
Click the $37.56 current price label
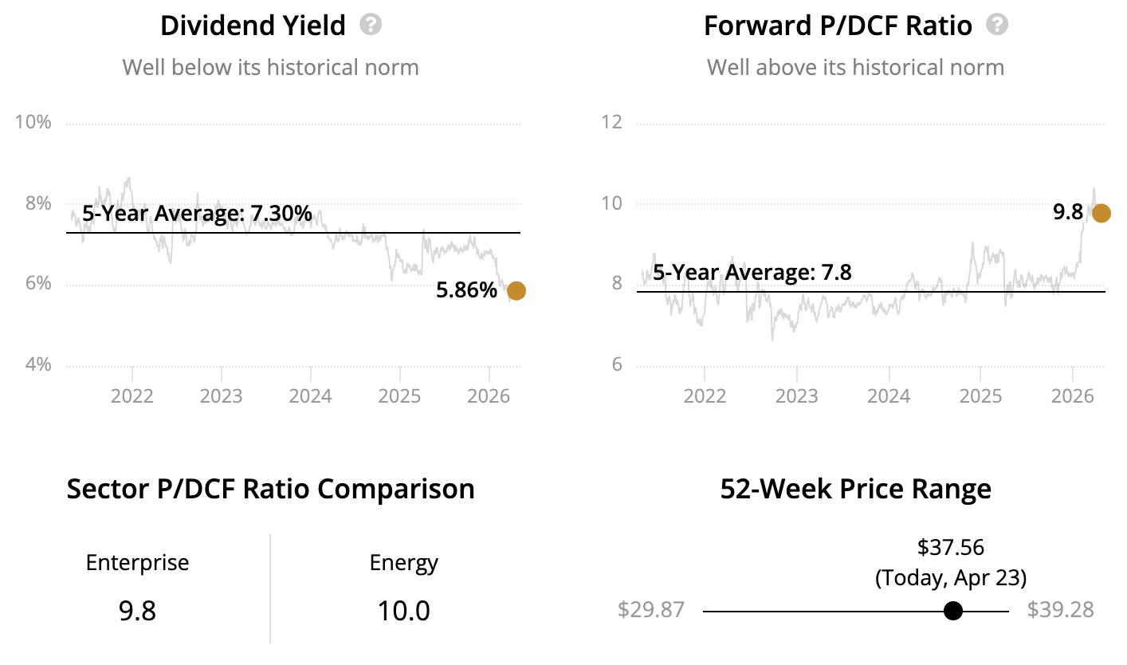pyautogui.click(x=950, y=547)
